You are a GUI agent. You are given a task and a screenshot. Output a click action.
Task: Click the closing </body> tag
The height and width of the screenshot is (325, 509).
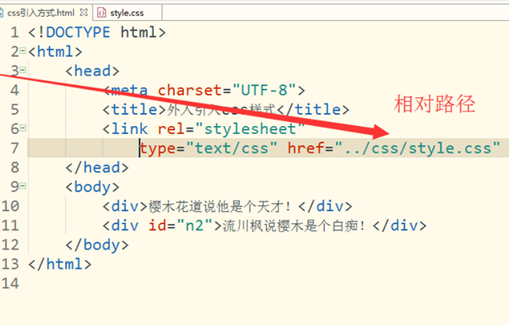[97, 245]
